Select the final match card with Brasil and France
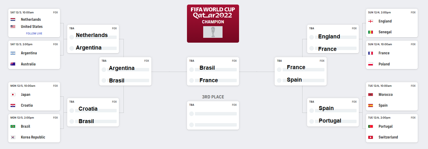 point(213,71)
